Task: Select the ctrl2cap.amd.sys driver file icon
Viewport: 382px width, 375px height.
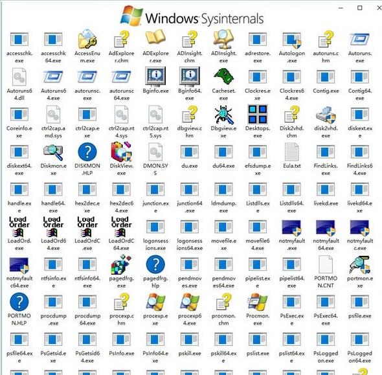Action: click(x=53, y=114)
